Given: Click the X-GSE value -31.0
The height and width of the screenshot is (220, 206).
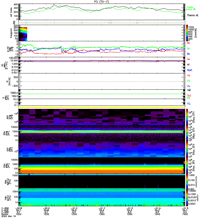Looking at the screenshot, I should tap(74, 208).
